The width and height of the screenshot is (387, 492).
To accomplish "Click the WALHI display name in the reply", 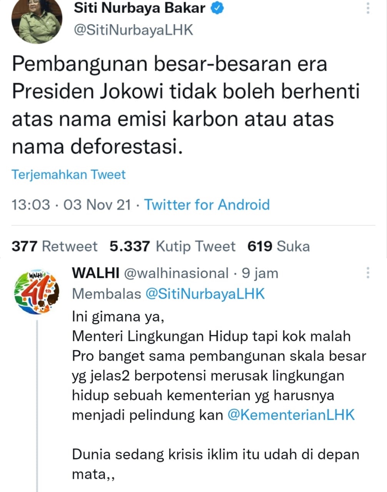I will pyautogui.click(x=95, y=273).
